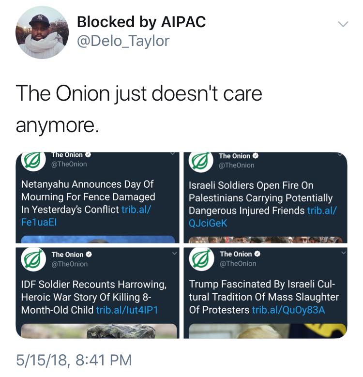Viewport: 363px width, 377px height.
Task: Click @TheOnion handle in Netanyahu tweet
Action: tap(69, 164)
